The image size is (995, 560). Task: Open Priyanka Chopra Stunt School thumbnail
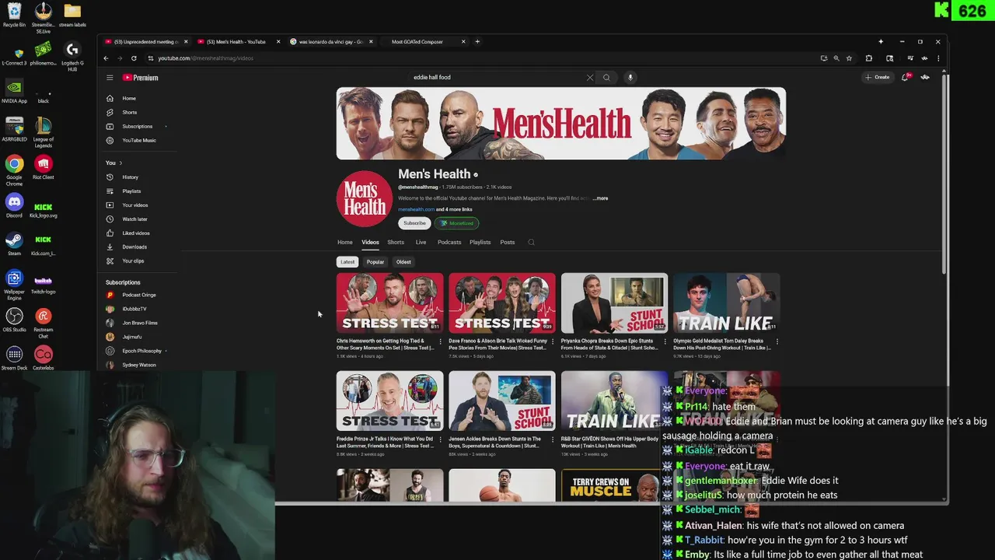[614, 303]
